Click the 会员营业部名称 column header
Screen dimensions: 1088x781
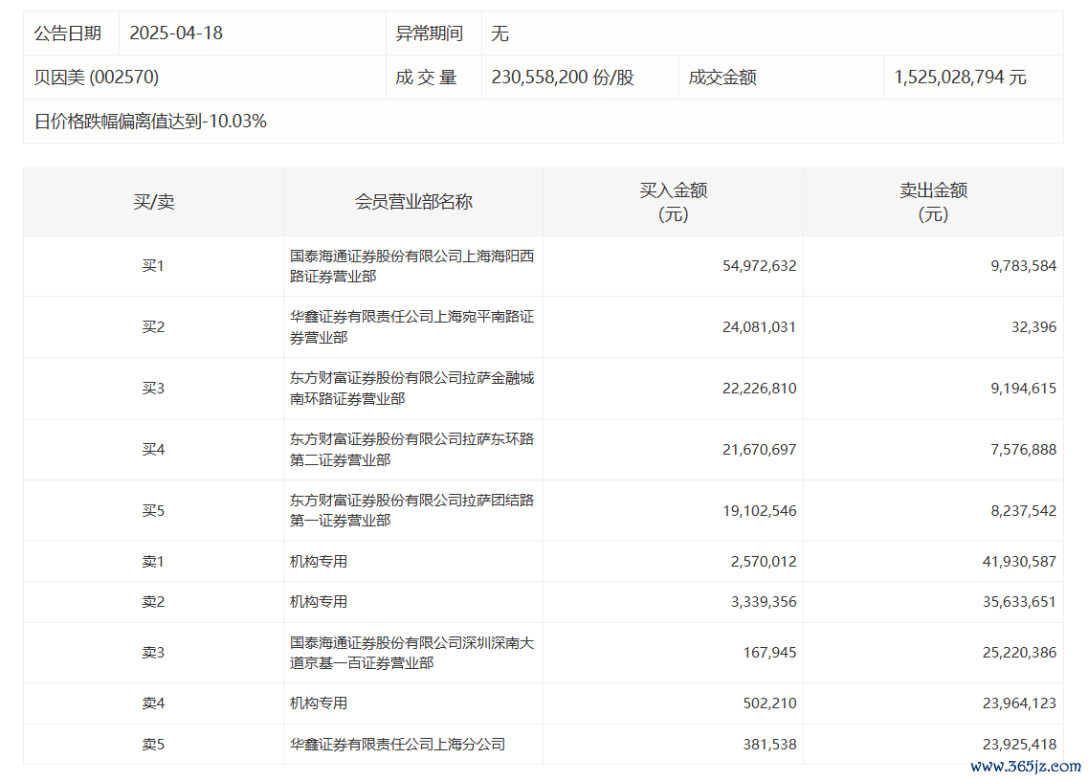[x=413, y=202]
